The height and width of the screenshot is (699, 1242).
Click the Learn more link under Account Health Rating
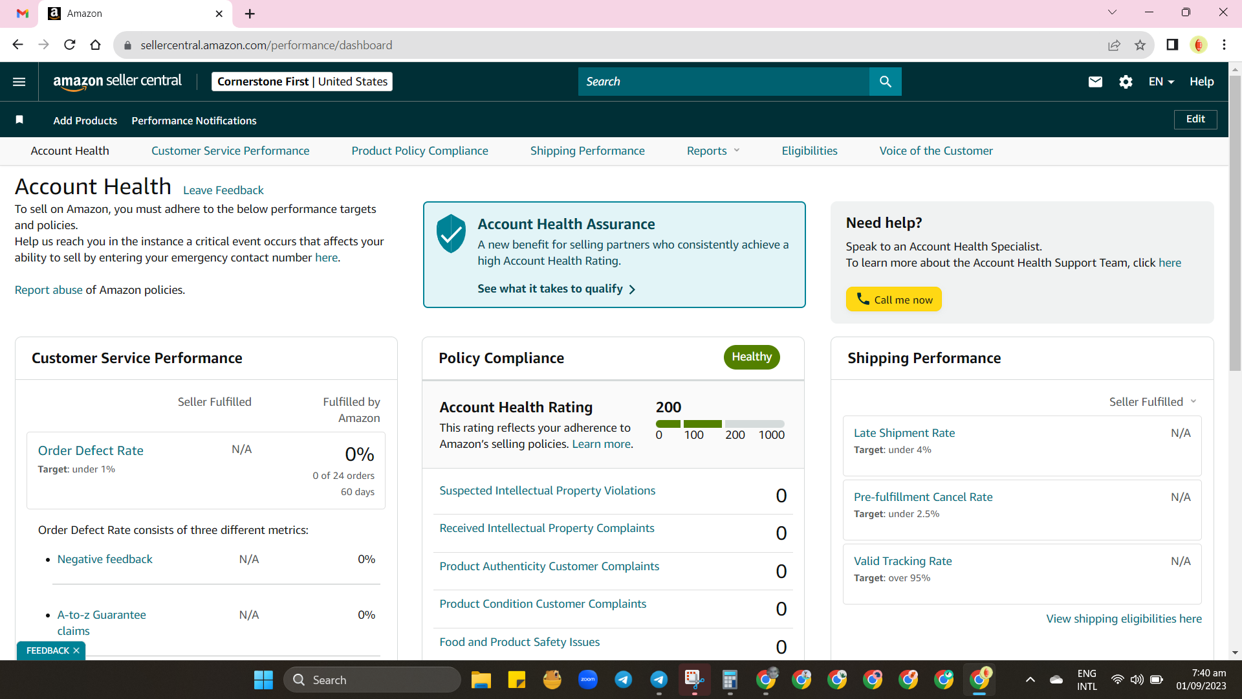coord(601,444)
